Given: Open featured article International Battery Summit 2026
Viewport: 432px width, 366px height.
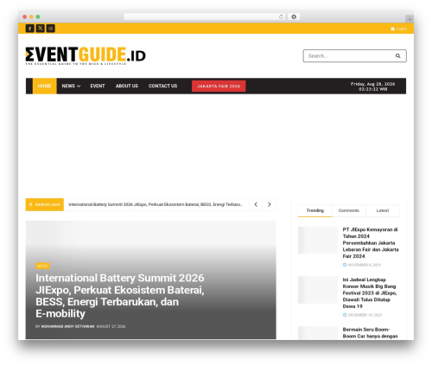Looking at the screenshot, I should 120,296.
